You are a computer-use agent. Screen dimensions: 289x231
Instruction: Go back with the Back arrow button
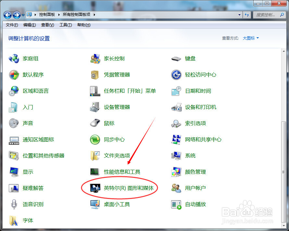click(x=7, y=15)
